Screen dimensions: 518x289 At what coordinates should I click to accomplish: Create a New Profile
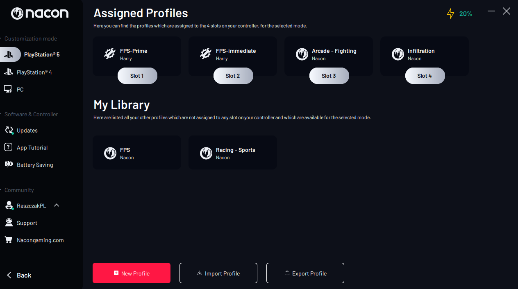tap(132, 273)
